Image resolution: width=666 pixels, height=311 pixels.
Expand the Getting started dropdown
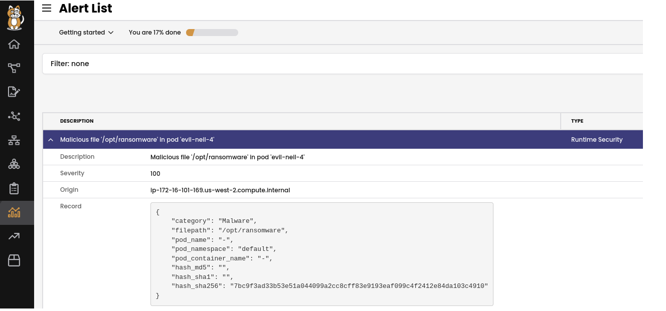[86, 33]
